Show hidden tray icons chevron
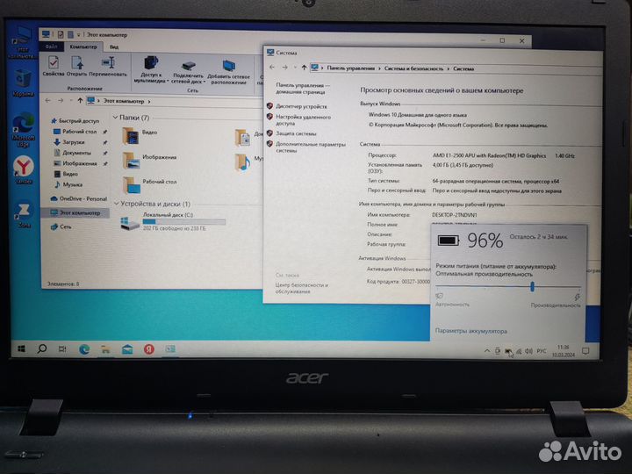The height and width of the screenshot is (474, 632). point(487,351)
